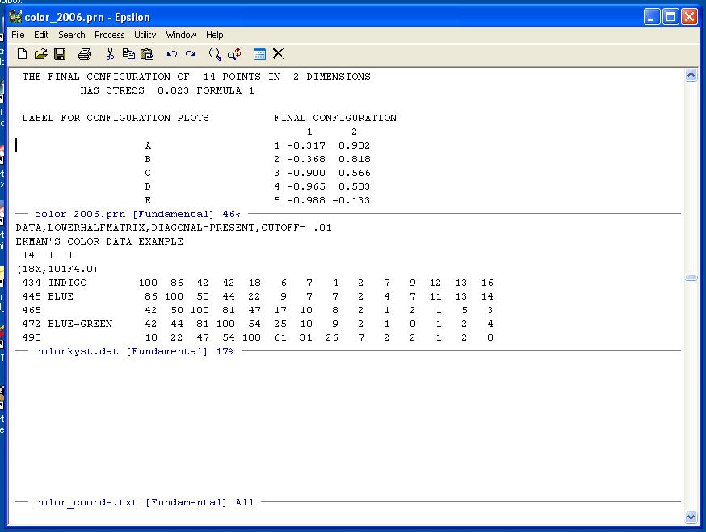Redo with the forward arrow icon
This screenshot has width=706, height=532.
[x=191, y=54]
